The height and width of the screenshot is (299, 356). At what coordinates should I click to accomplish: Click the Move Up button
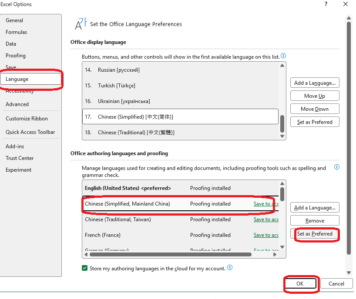[x=315, y=96]
